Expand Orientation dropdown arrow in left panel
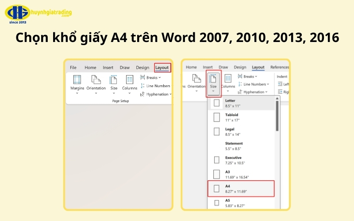354x221 pixels. click(x=96, y=93)
